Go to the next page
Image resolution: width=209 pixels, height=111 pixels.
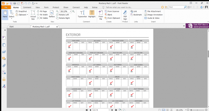click(112, 110)
